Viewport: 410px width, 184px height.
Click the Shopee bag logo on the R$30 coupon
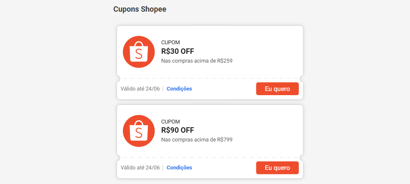(139, 52)
